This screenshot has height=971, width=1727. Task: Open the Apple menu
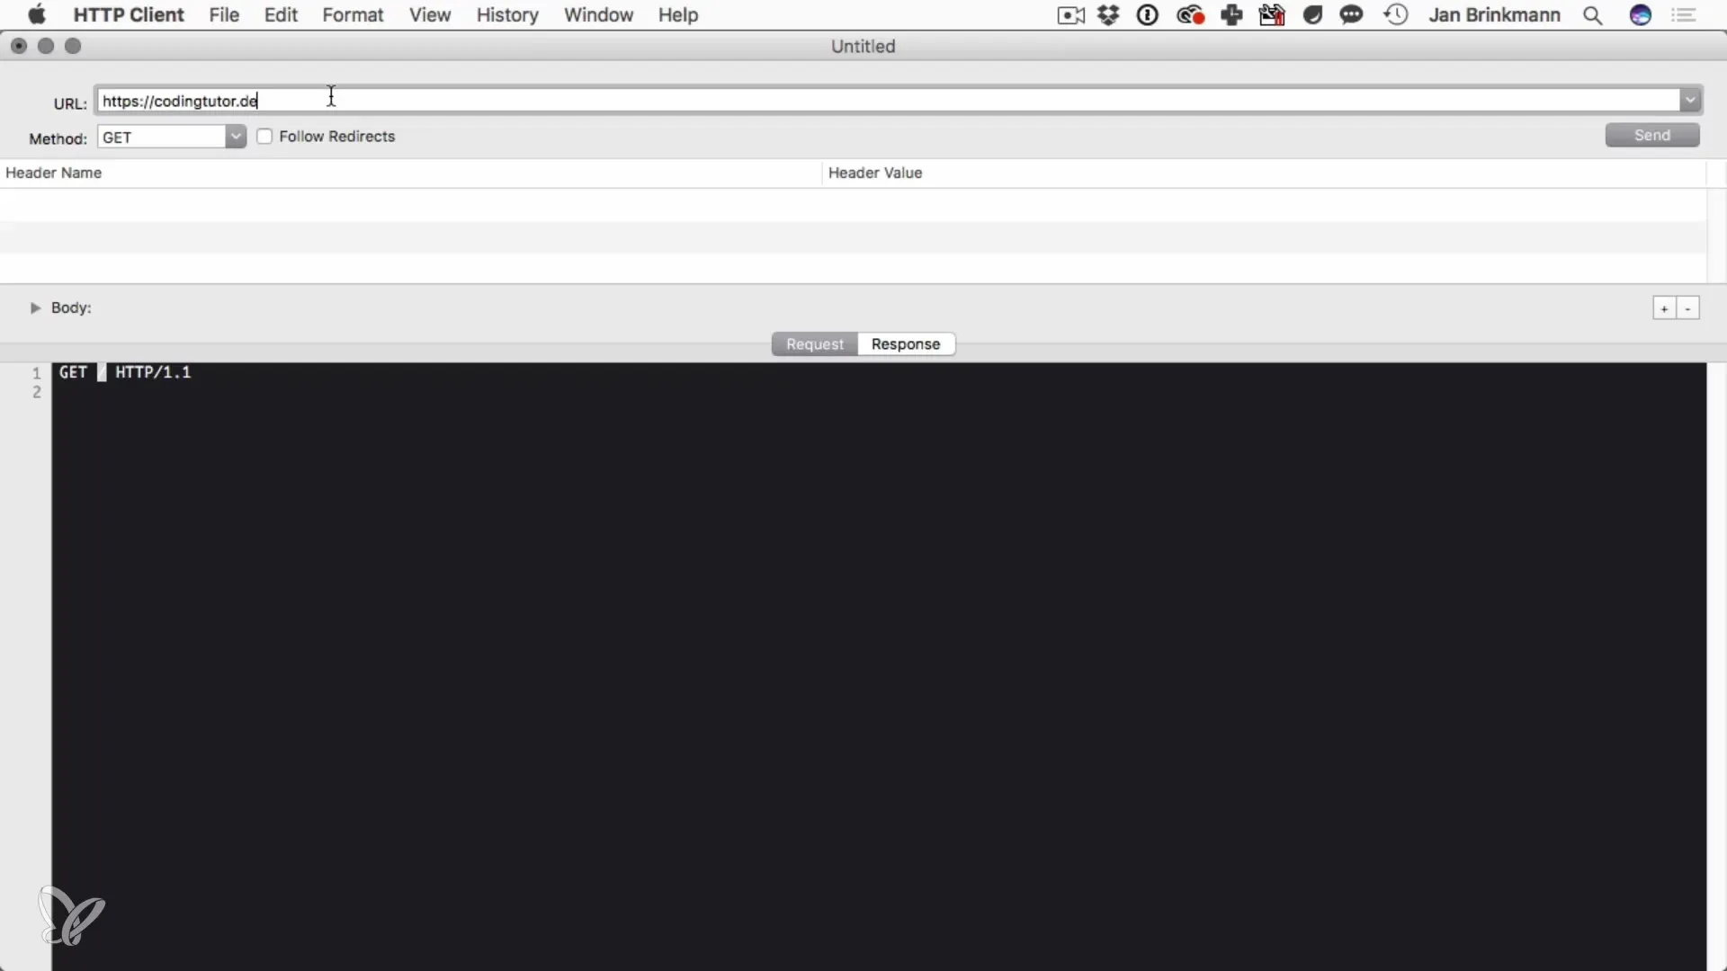pos(37,14)
